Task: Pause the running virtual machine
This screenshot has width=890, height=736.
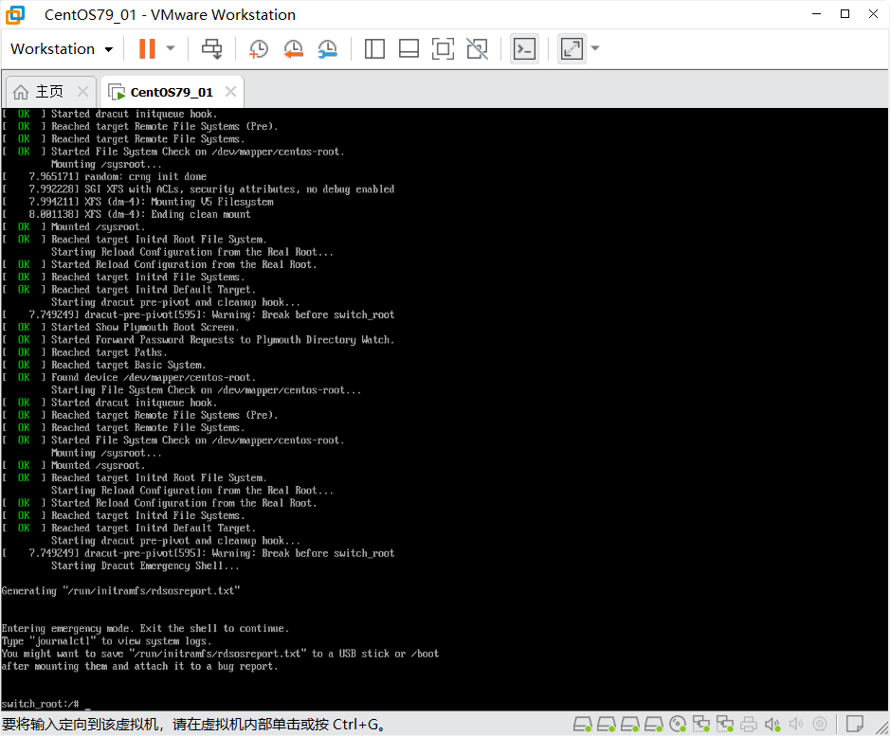Action: [x=147, y=49]
